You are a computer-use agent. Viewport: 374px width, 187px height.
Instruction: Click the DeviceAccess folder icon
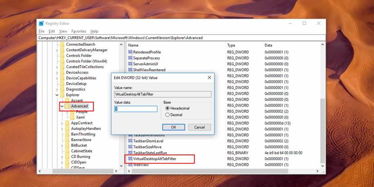[62, 72]
